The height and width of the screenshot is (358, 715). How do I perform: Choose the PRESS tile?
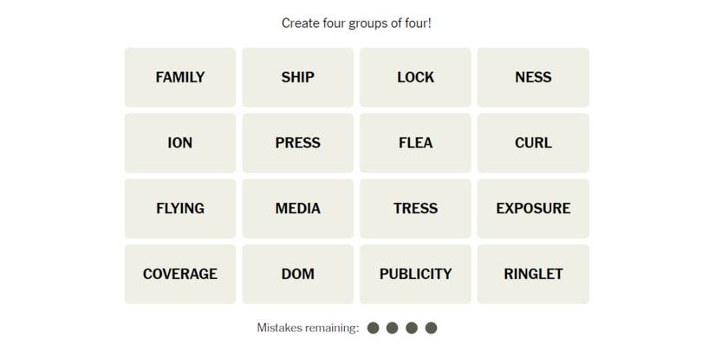[298, 143]
